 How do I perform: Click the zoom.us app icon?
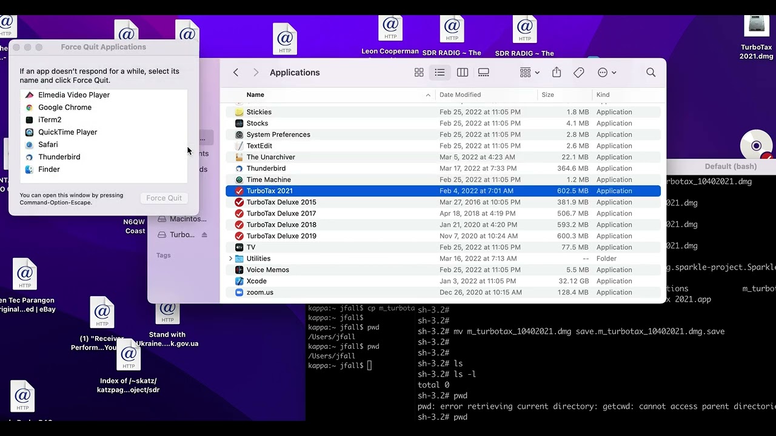(239, 292)
